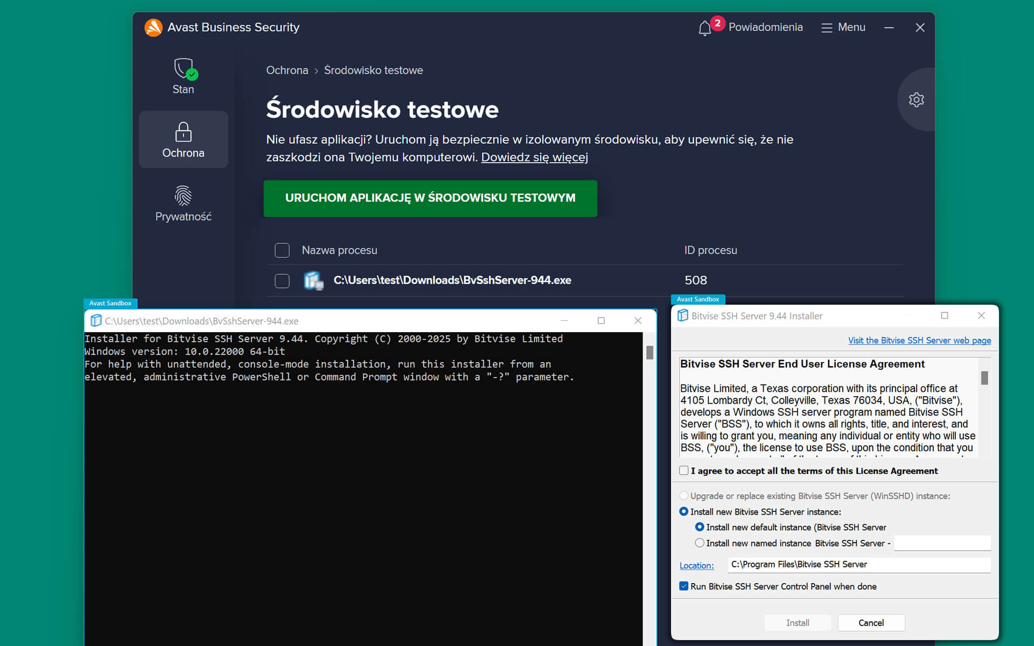Click the license agreement scrollbar thumb
1034x646 pixels.
click(984, 378)
